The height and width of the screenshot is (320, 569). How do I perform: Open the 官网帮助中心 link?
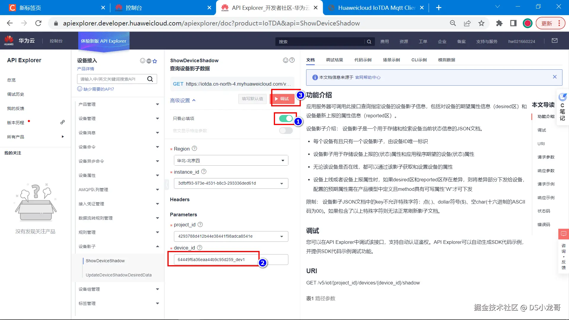[368, 77]
